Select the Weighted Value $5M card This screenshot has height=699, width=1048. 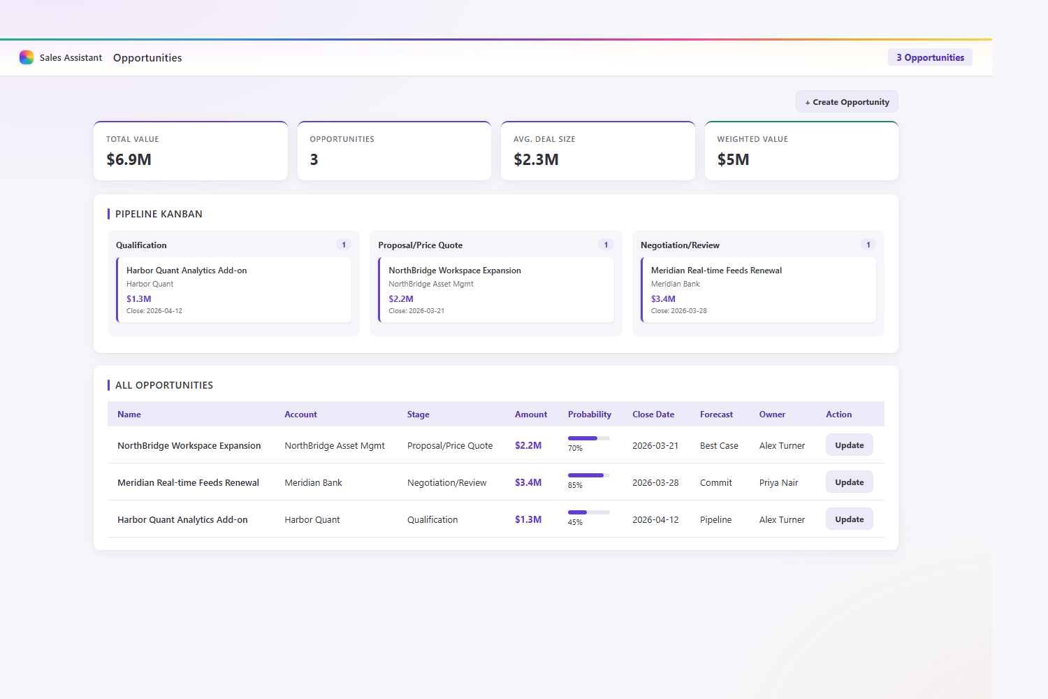tap(801, 151)
